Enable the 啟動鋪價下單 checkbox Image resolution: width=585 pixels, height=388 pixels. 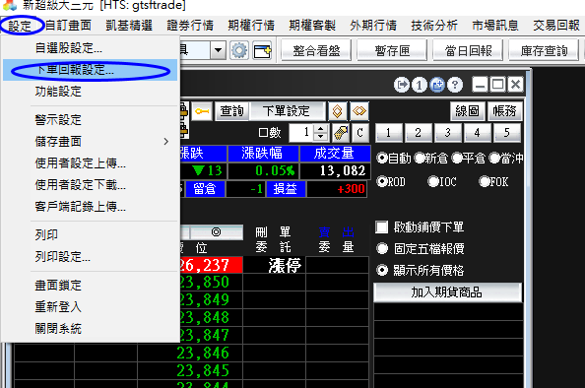[x=382, y=226]
